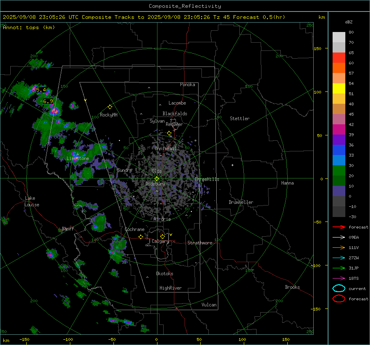Click the Innisfail town label
Viewport: 370px width, 345px height.
166,149
